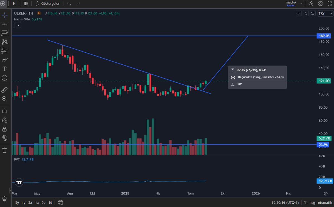
Task: Select the measure ruler tool
Action: point(4,90)
